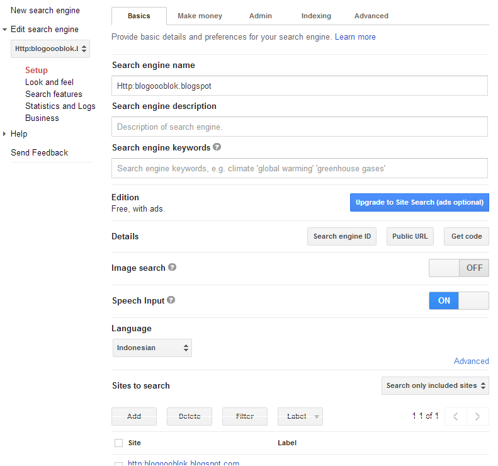Click the Speech Input help icon
Screen dimensions: 498x466
click(x=171, y=300)
